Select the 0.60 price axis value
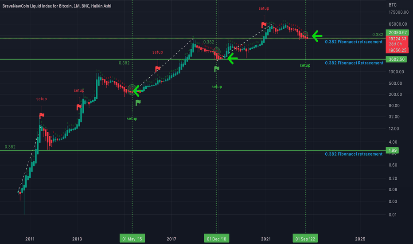This screenshot has width=413, height=244. point(393,165)
